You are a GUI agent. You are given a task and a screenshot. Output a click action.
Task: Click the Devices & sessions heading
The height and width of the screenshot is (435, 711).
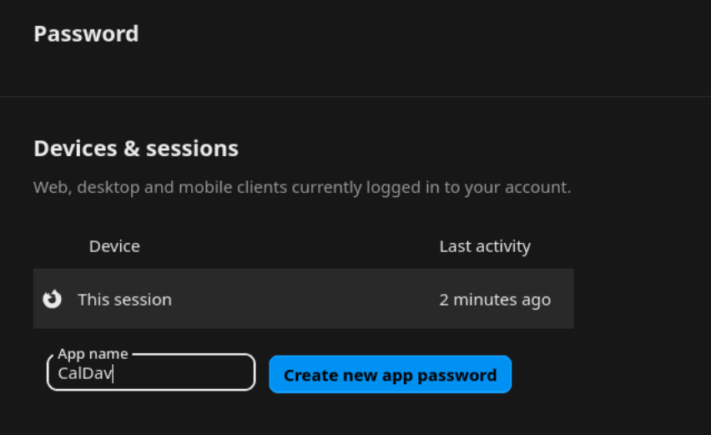pyautogui.click(x=136, y=149)
